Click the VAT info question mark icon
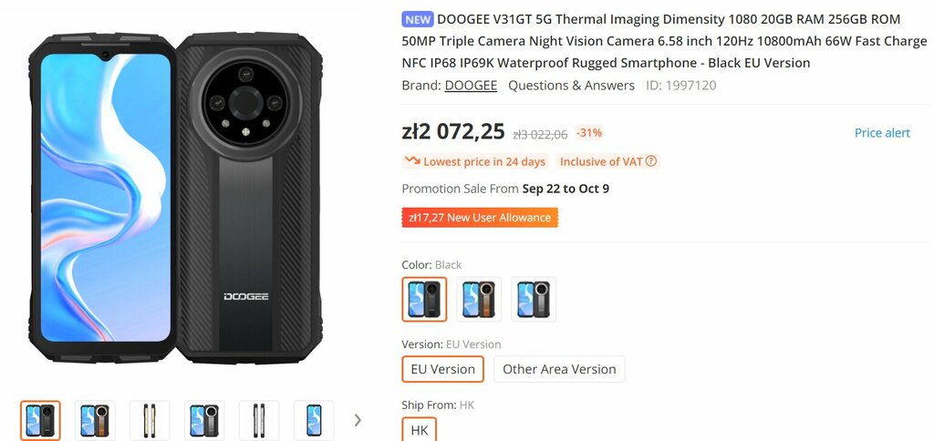Image resolution: width=934 pixels, height=441 pixels. 651,161
